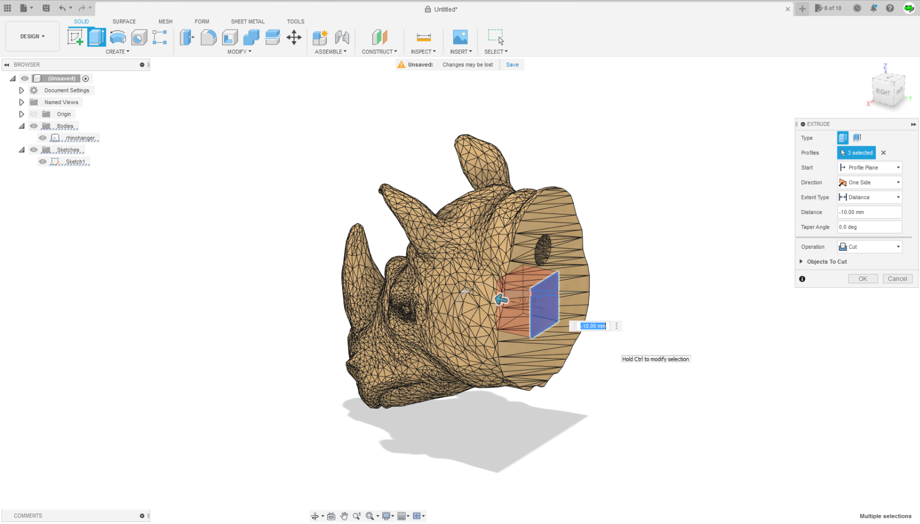
Task: Confirm extrude with the OK button
Action: 863,278
